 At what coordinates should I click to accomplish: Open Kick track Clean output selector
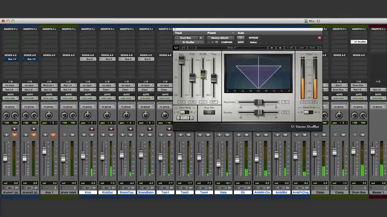tap(87, 90)
